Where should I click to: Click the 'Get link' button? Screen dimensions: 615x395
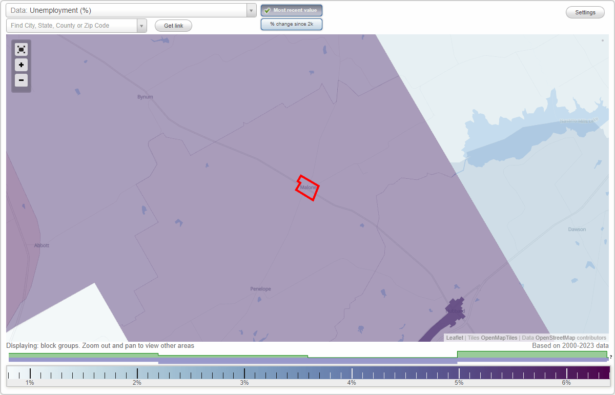click(173, 25)
